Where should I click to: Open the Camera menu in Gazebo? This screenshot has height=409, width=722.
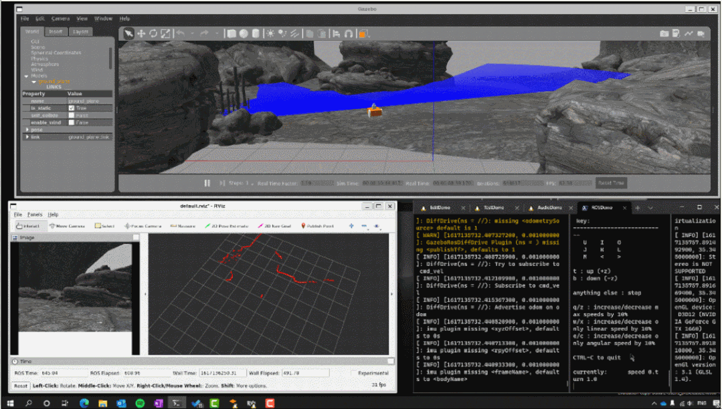[x=60, y=19]
